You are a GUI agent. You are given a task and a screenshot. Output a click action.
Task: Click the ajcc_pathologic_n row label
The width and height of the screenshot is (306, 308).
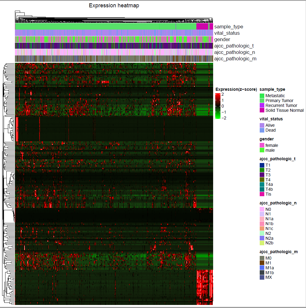(x=234, y=52)
